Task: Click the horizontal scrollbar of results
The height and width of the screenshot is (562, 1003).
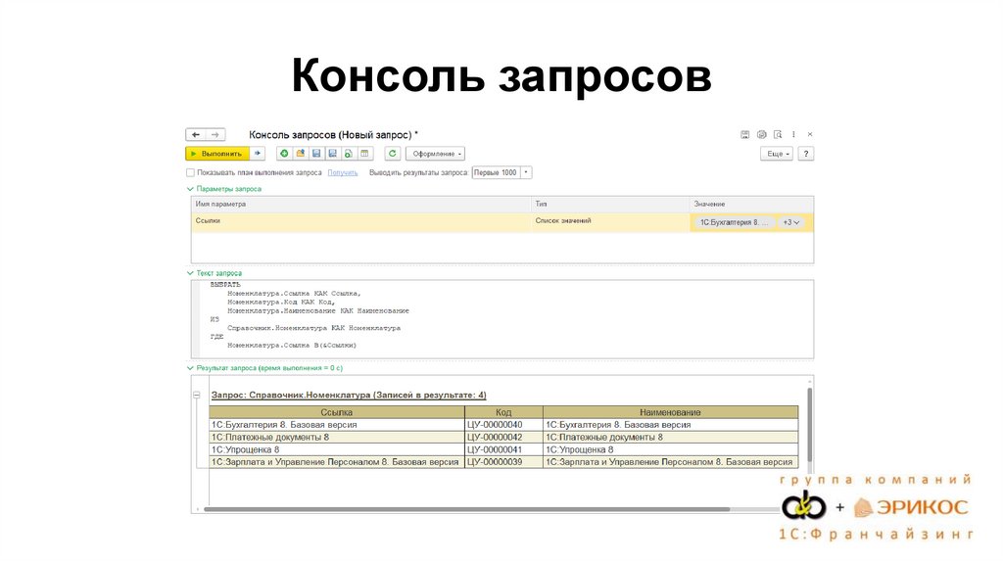Action: 467,509
